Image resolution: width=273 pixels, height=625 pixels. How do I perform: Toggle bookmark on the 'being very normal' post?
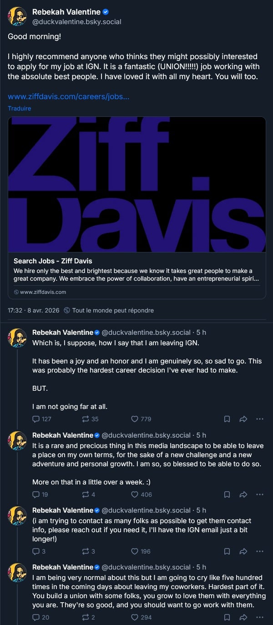tap(227, 617)
